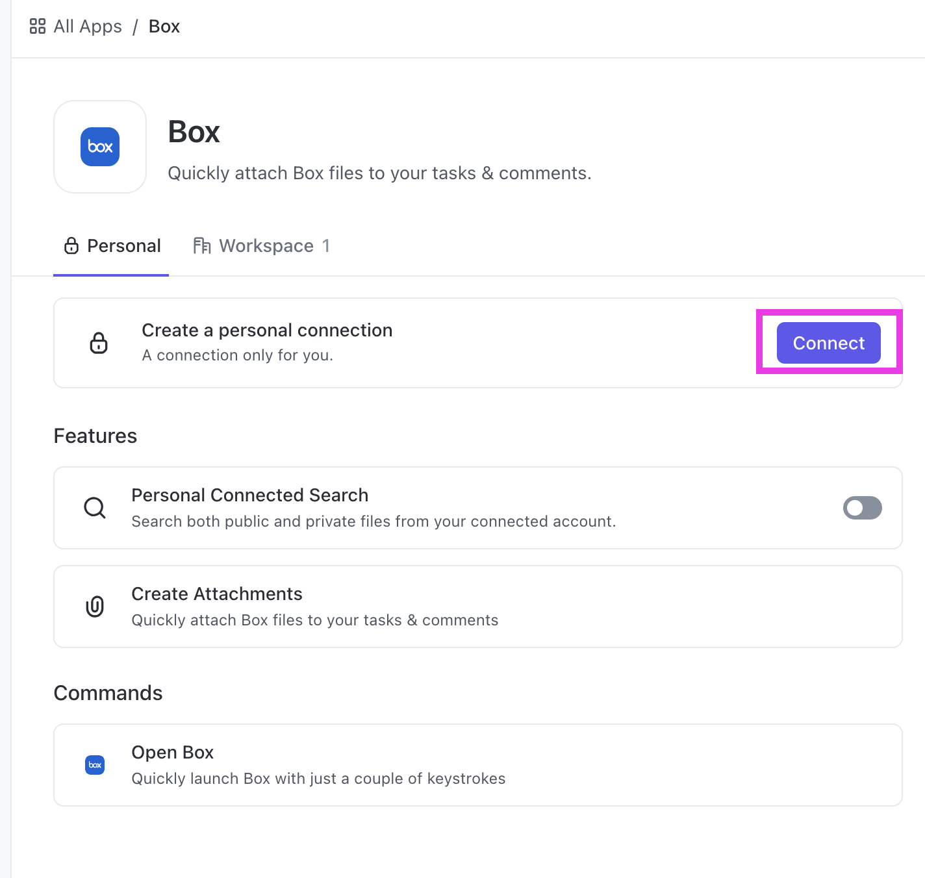925x878 pixels.
Task: Click the Connect button
Action: pos(828,343)
